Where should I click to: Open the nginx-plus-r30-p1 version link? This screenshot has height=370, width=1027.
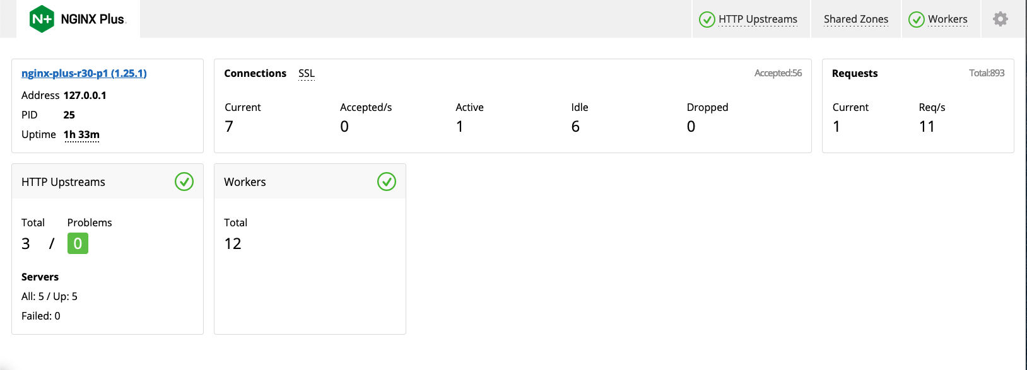(x=84, y=73)
